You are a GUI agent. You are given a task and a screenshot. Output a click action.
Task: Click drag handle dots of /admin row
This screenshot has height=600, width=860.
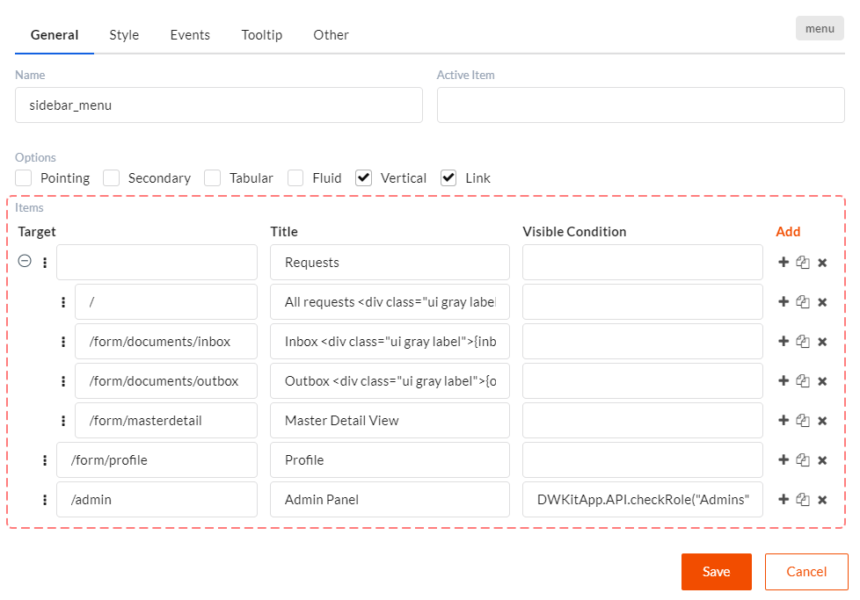(45, 500)
